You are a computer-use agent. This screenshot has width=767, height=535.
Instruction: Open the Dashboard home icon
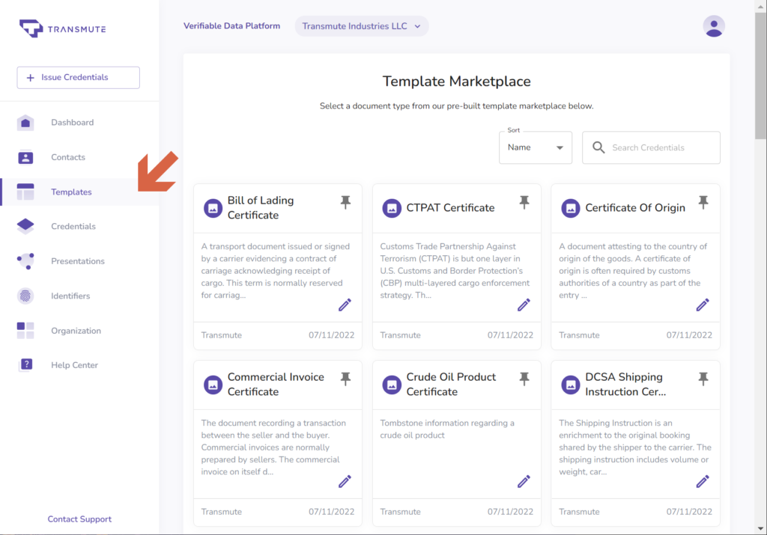tap(25, 123)
